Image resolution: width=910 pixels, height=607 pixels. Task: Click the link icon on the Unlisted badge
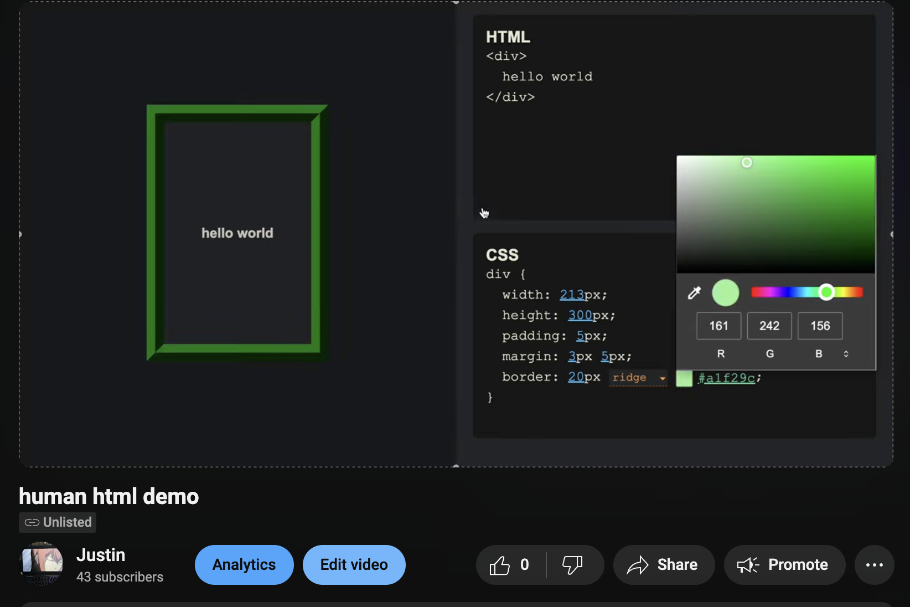click(31, 522)
